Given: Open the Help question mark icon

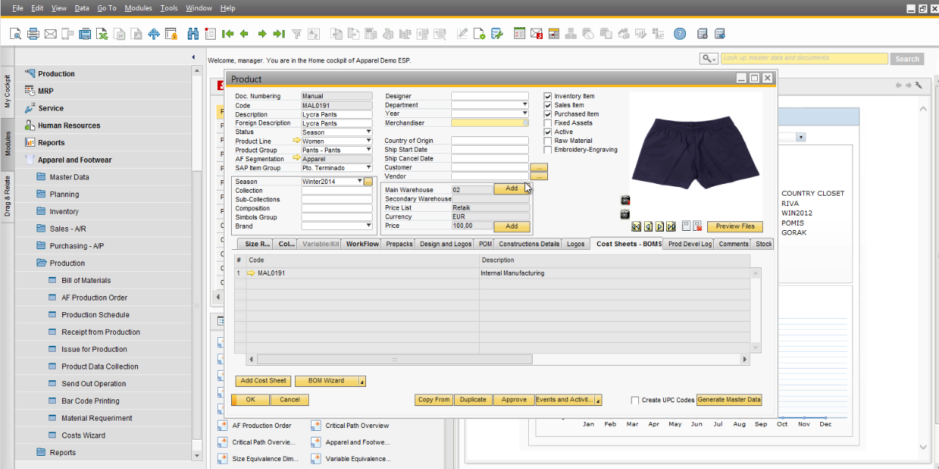Looking at the screenshot, I should (x=680, y=34).
